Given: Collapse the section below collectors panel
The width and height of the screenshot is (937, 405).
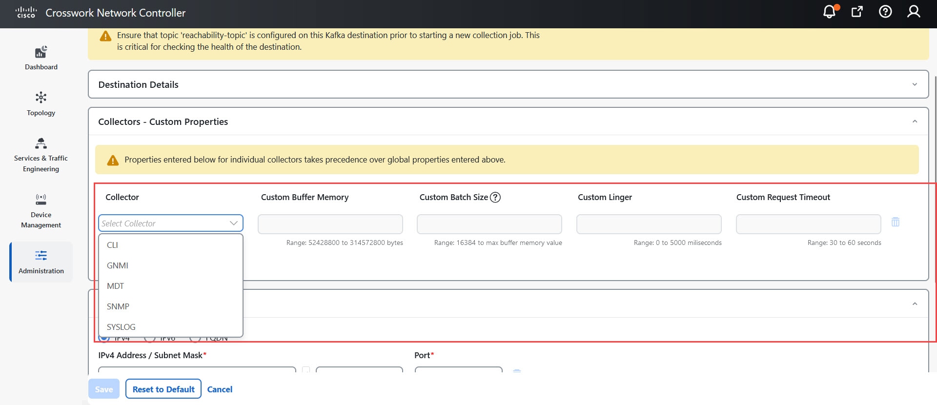Looking at the screenshot, I should tap(915, 304).
